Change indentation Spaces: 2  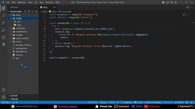coord(103,102)
